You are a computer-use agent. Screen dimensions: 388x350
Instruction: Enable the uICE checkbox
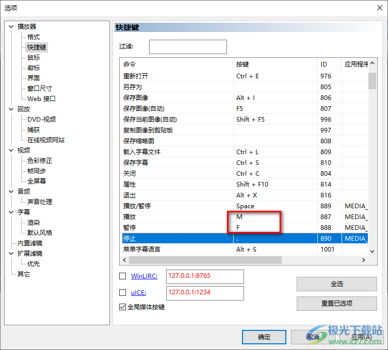[x=123, y=293]
